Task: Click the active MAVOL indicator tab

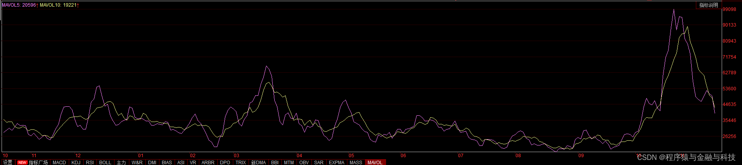Action: (375, 162)
